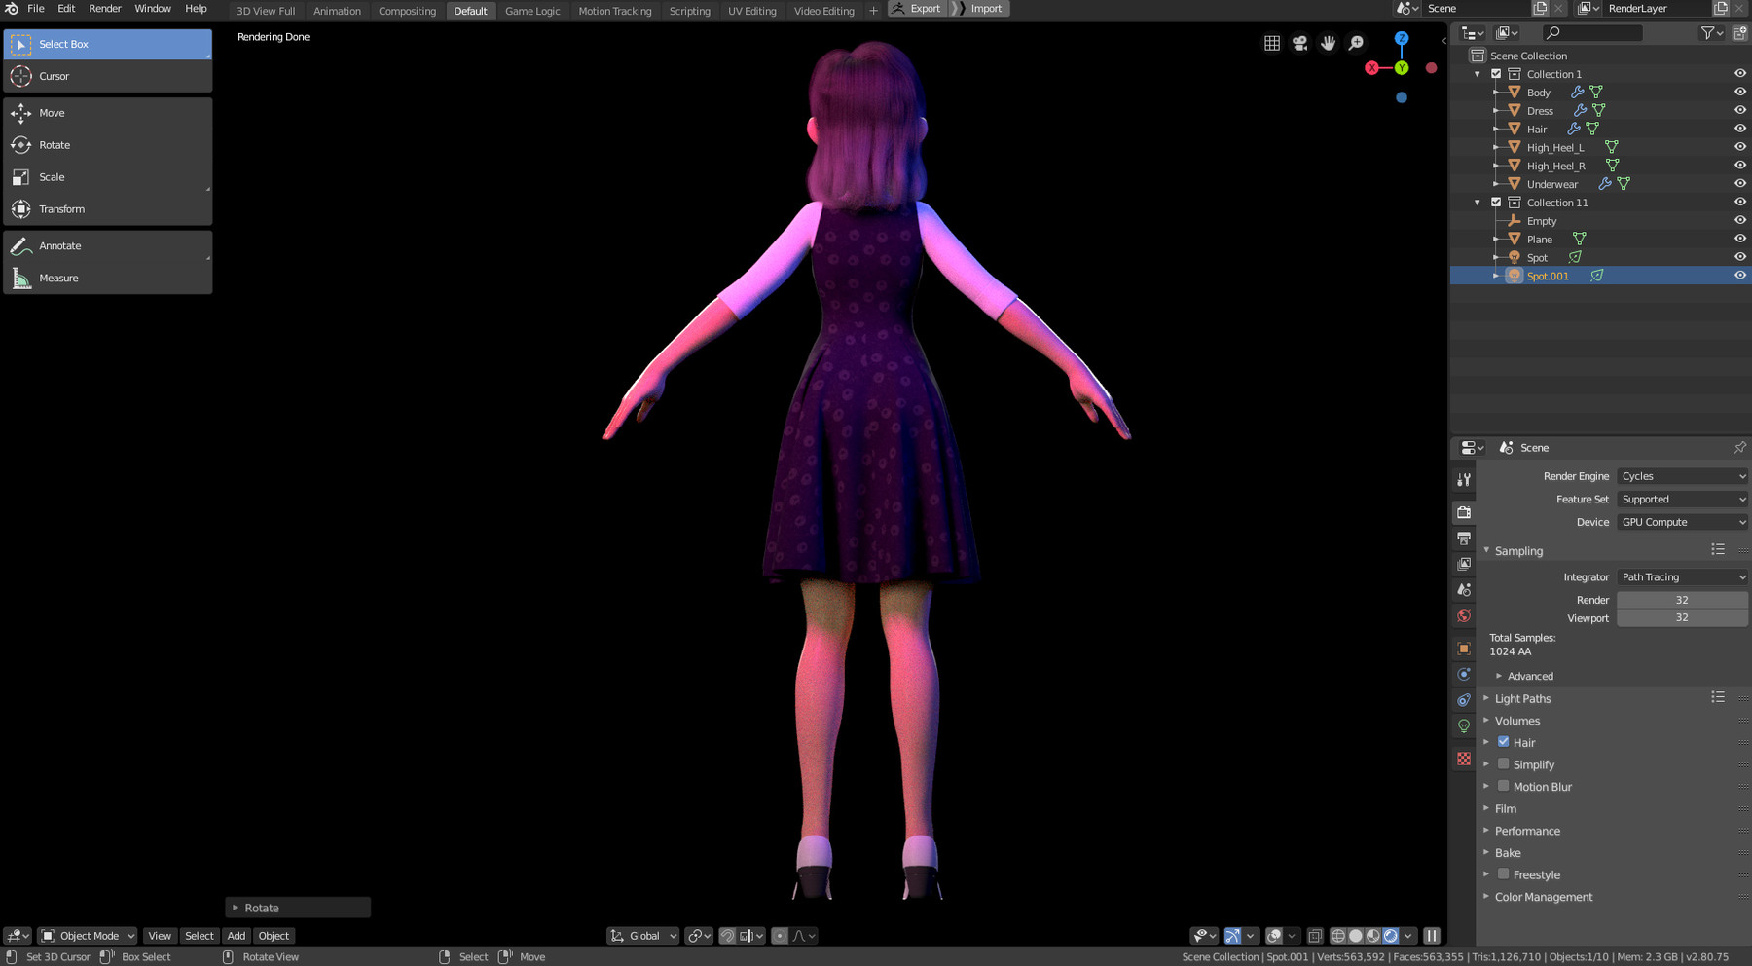
Task: Switch to wireframe viewport shading
Action: point(1338,936)
